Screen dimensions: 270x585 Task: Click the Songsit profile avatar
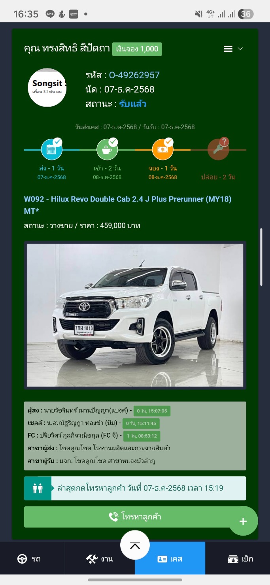coord(47,88)
